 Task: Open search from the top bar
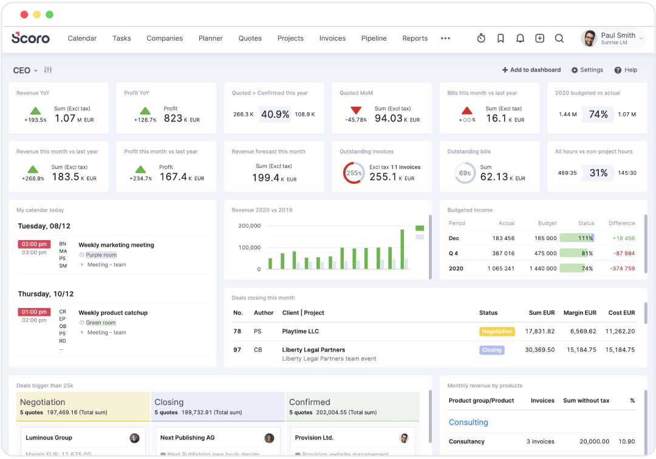[x=559, y=38]
